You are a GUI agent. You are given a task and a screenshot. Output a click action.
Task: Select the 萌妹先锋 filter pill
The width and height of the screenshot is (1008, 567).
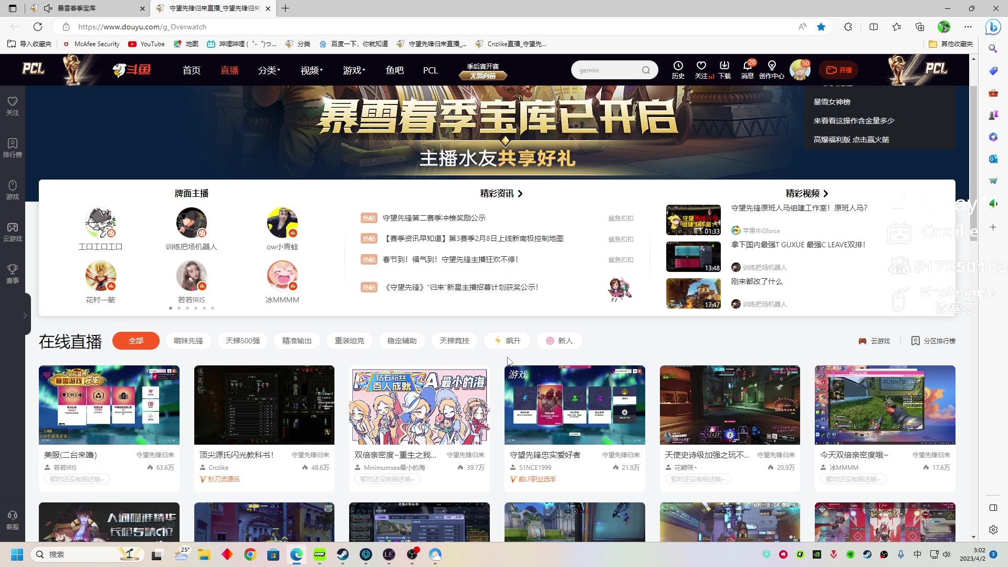[188, 341]
